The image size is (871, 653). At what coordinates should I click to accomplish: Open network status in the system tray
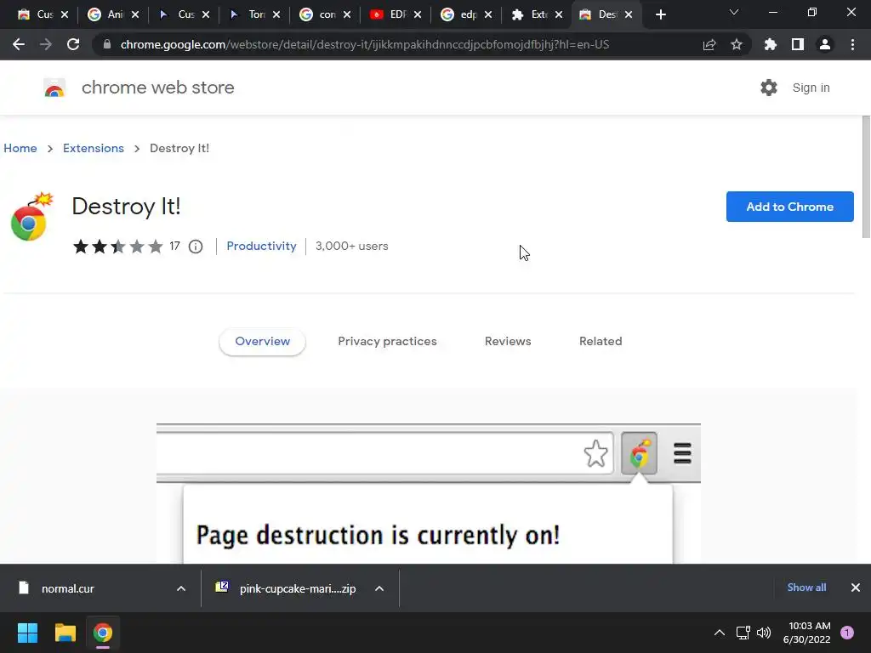743,633
